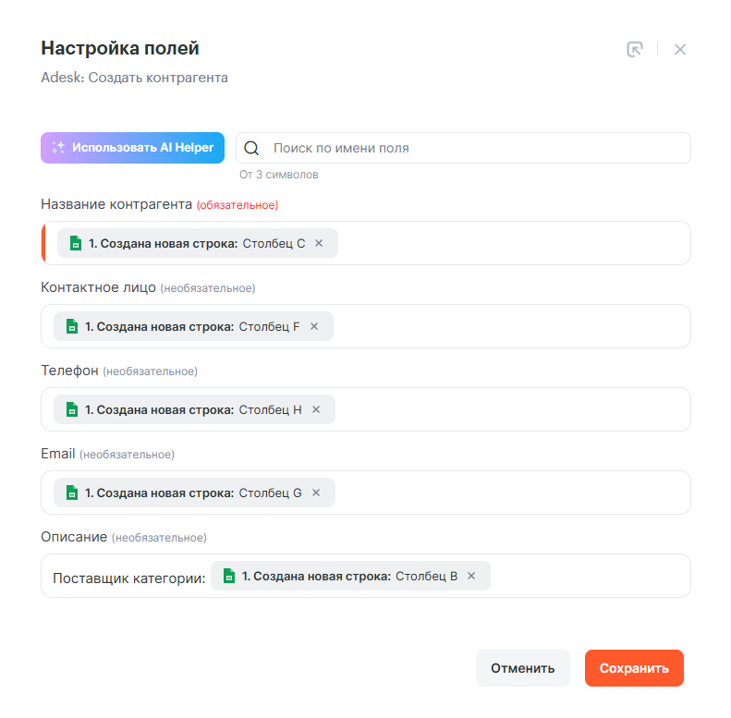Click empty area of Название контрагента field

(513, 243)
